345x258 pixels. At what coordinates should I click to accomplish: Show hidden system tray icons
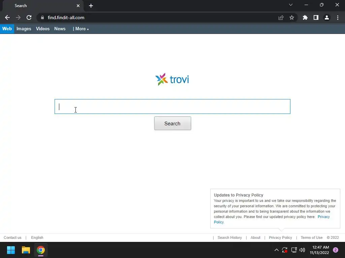coord(277,250)
